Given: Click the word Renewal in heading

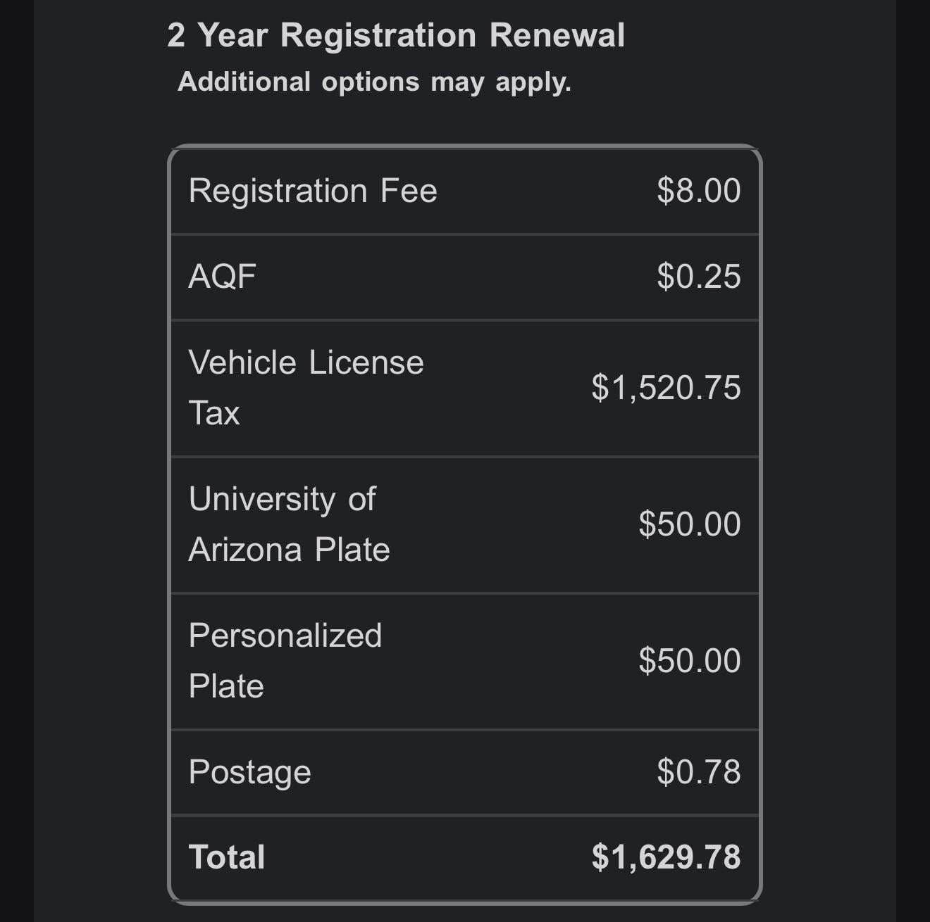Looking at the screenshot, I should (x=557, y=35).
